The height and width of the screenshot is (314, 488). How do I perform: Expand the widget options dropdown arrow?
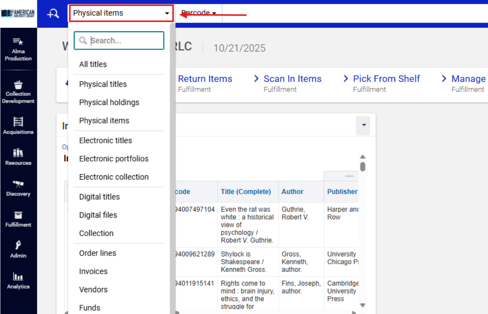(363, 125)
